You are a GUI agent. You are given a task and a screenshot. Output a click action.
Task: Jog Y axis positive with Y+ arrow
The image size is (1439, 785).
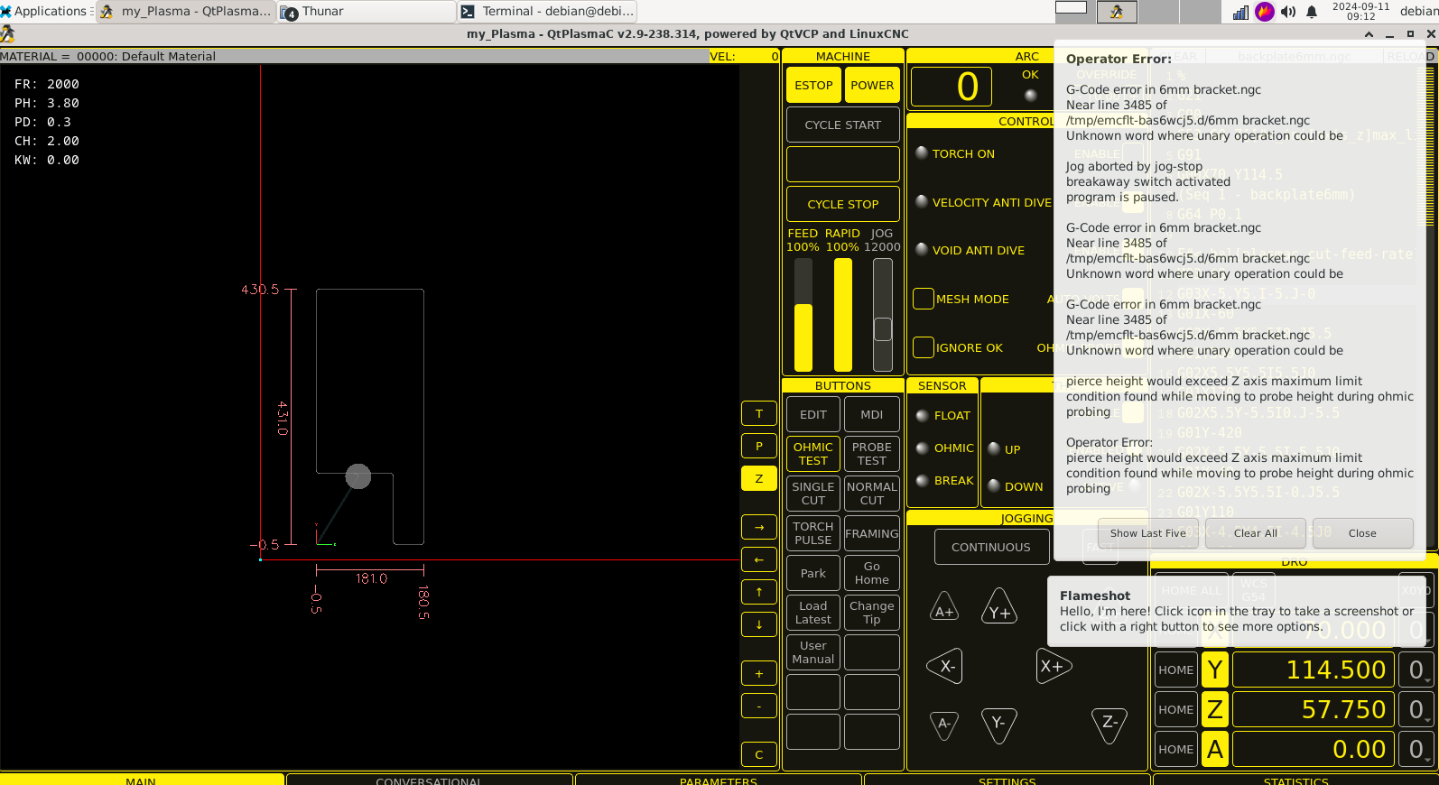pos(999,606)
